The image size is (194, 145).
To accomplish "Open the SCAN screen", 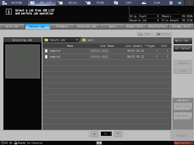I will pos(153,3).
